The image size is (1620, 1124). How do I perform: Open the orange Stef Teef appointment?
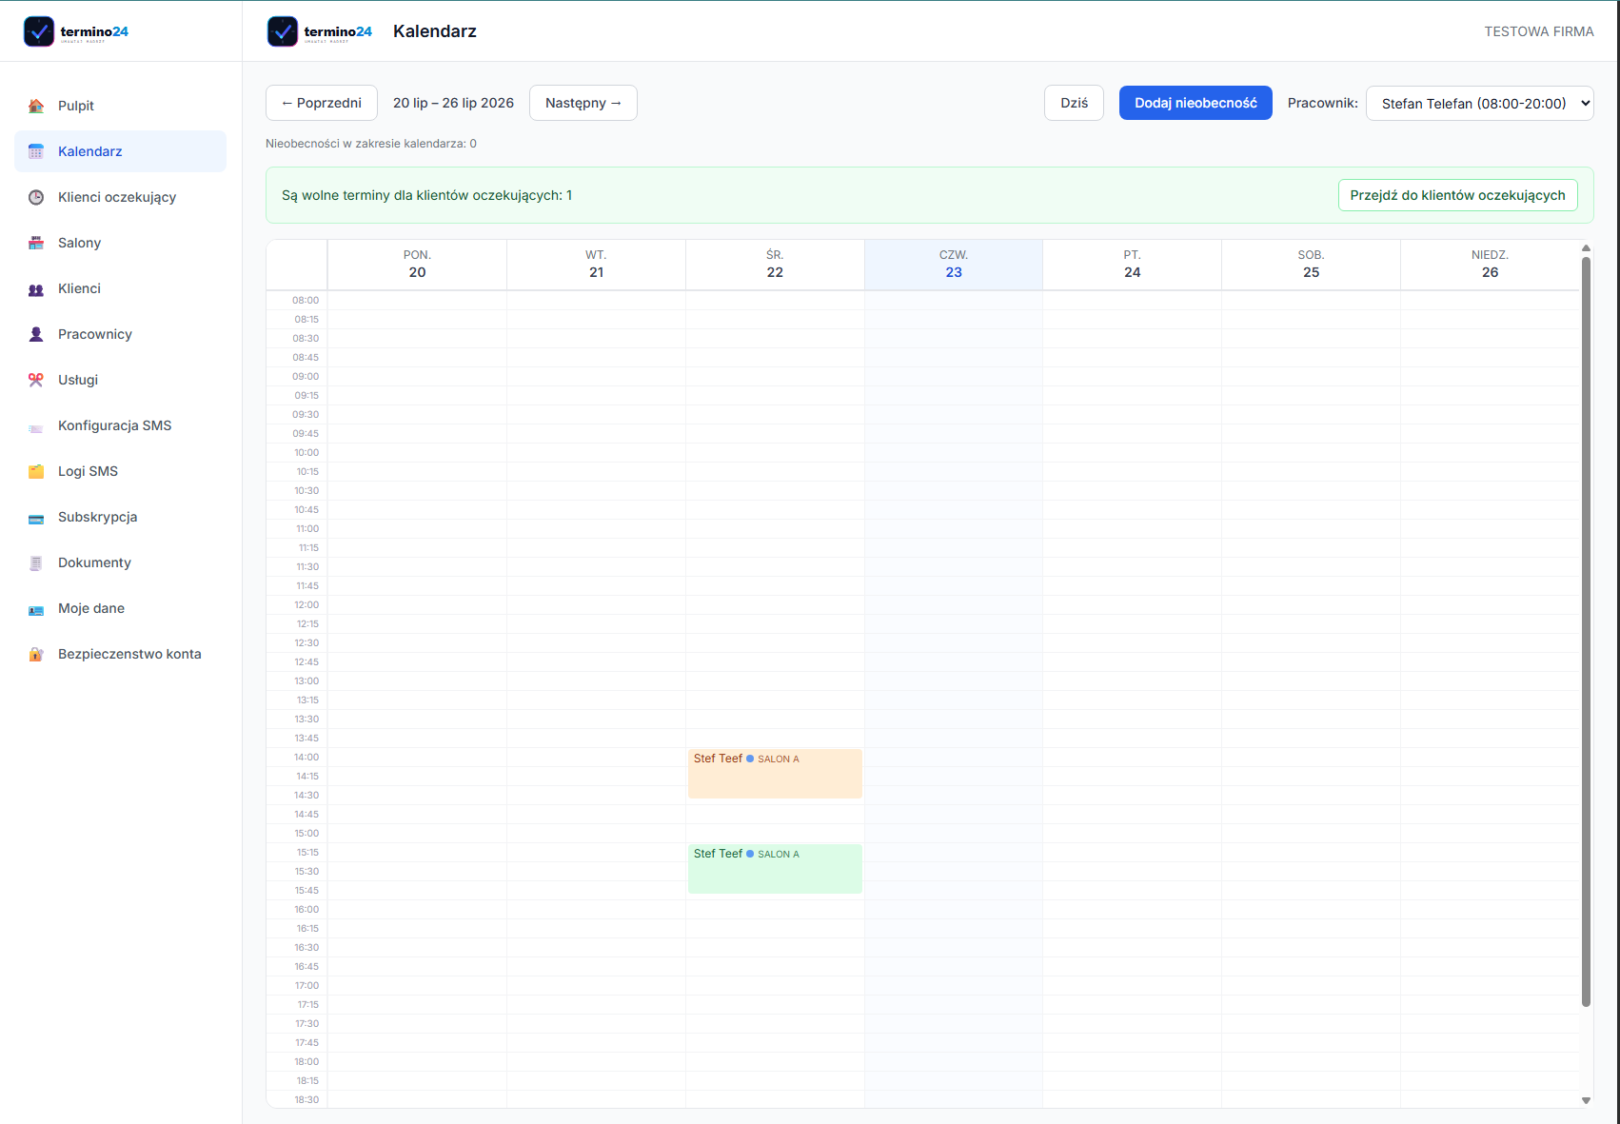pyautogui.click(x=775, y=773)
